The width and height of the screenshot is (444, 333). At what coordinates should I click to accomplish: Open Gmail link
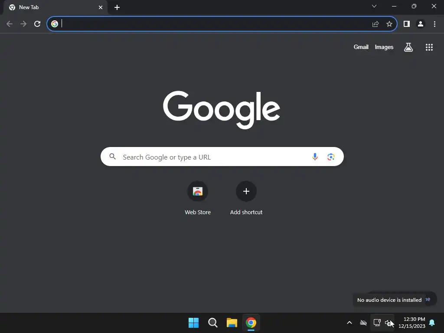361,47
